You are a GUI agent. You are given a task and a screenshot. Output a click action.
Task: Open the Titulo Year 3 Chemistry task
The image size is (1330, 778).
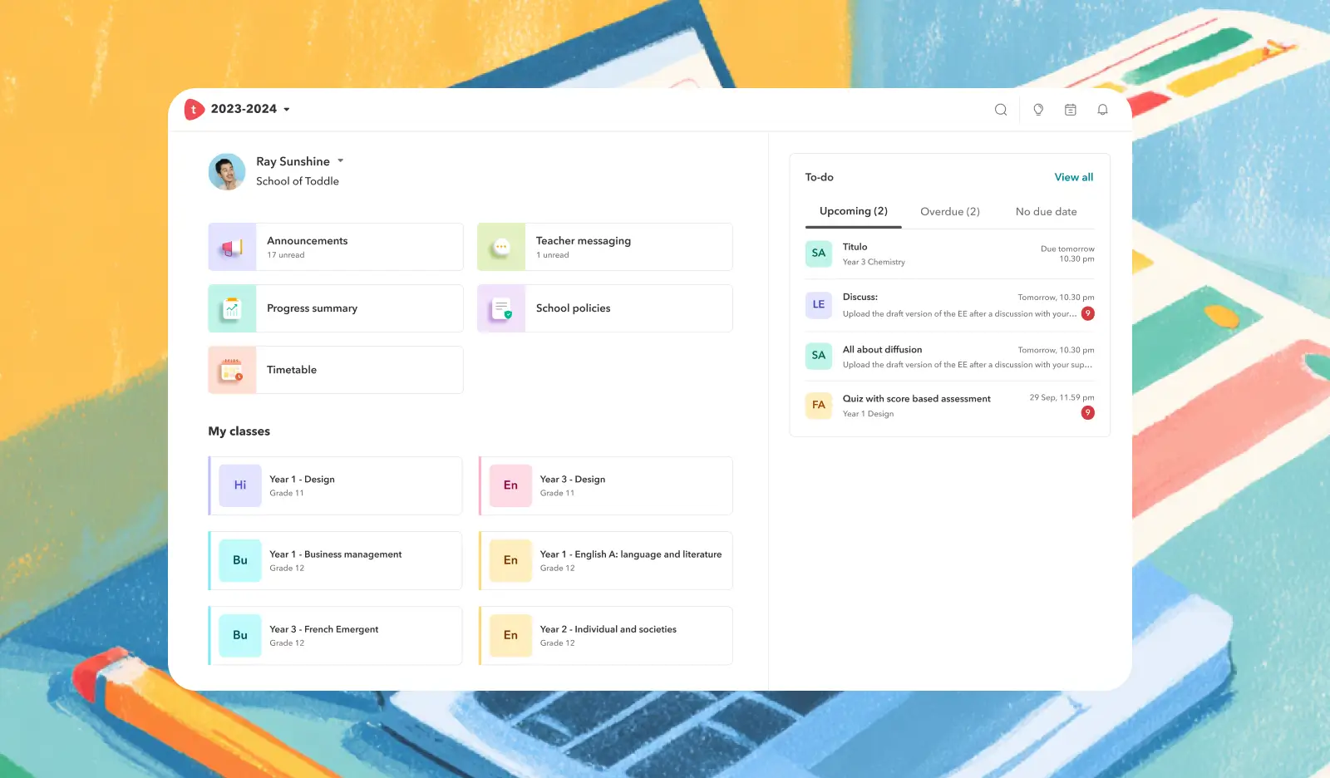point(949,254)
